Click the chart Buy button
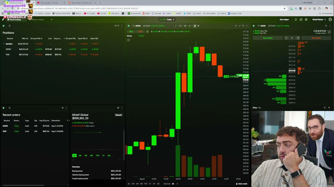 [x=131, y=31]
